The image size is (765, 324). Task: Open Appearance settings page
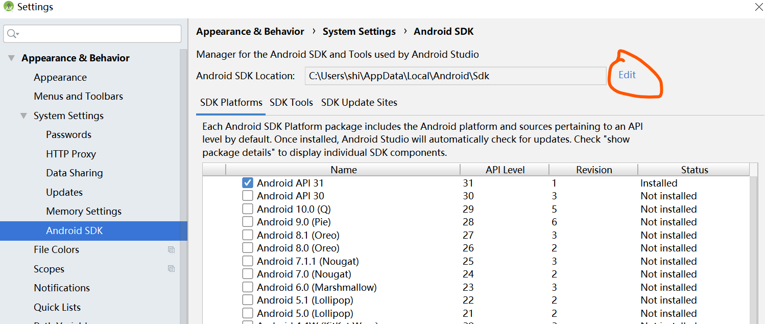click(x=60, y=78)
